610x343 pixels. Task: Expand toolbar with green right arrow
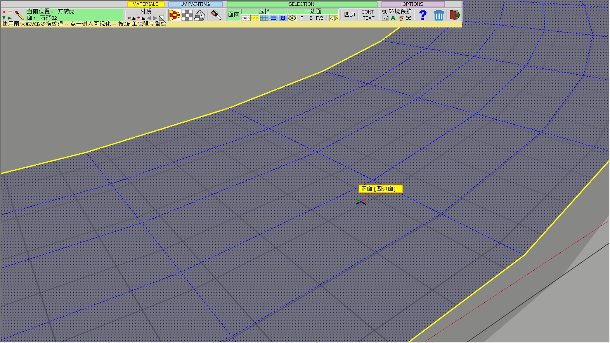pyautogui.click(x=10, y=18)
